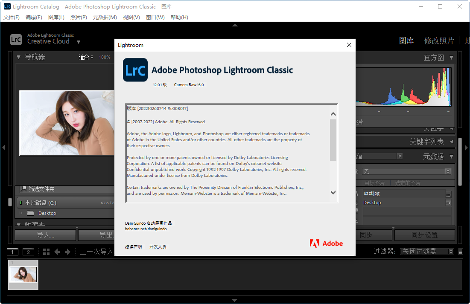Hide the right panel with side arrow
This screenshot has height=304, width=470.
[x=467, y=148]
